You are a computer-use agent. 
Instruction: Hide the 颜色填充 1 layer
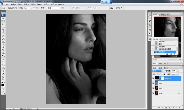[153, 78]
